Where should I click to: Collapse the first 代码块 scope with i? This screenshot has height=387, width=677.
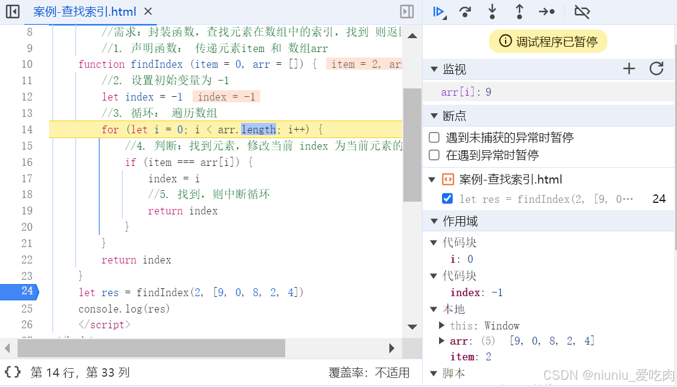click(x=434, y=242)
